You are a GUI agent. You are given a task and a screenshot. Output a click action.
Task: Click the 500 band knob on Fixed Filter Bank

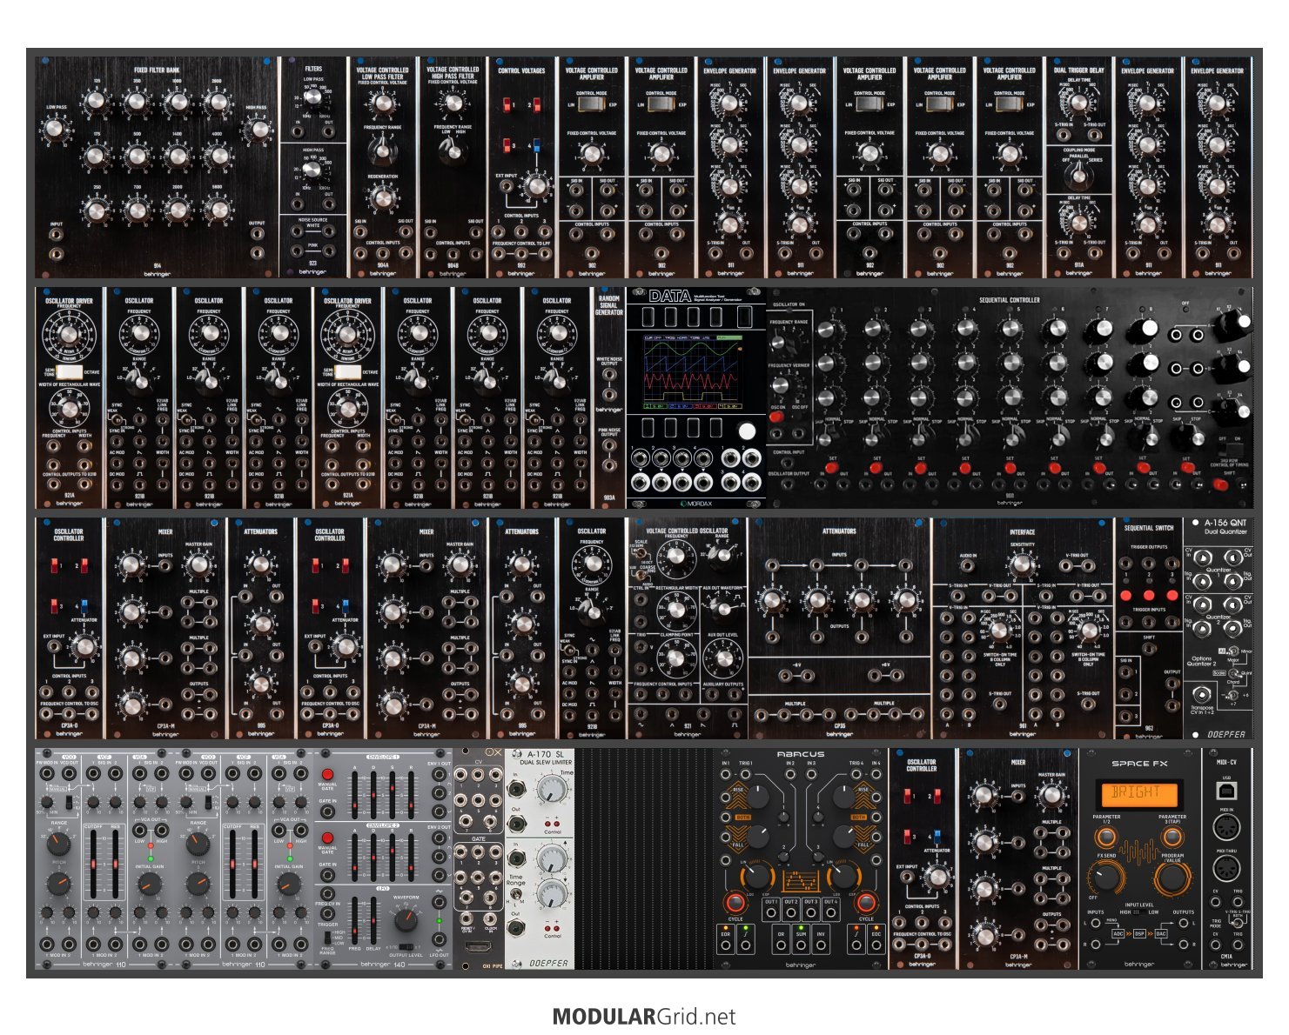click(x=137, y=156)
